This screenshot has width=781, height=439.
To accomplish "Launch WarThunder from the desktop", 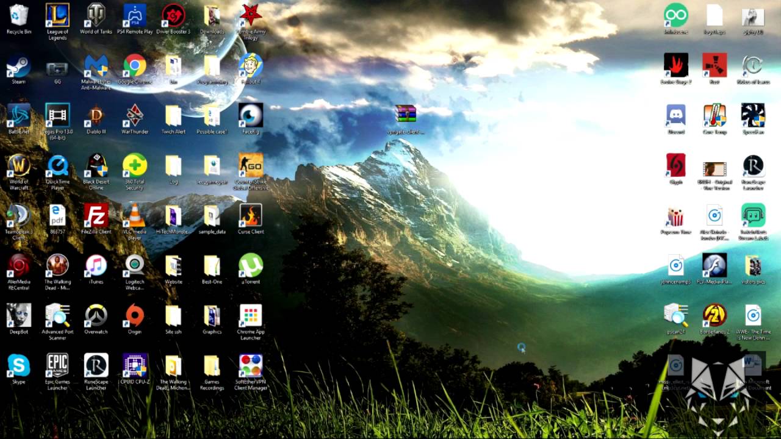I will click(x=135, y=115).
